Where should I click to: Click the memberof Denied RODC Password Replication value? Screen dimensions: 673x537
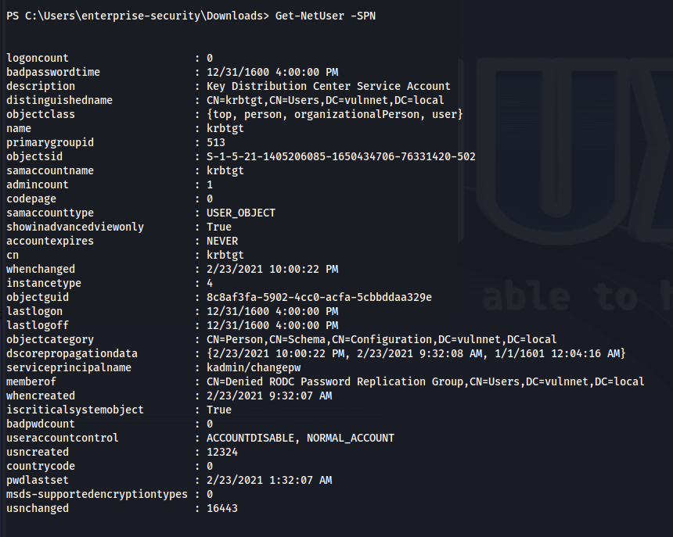coord(426,381)
